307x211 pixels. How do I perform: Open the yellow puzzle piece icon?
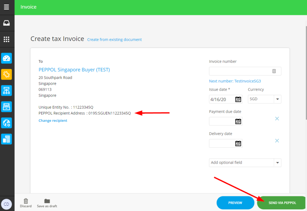click(7, 75)
